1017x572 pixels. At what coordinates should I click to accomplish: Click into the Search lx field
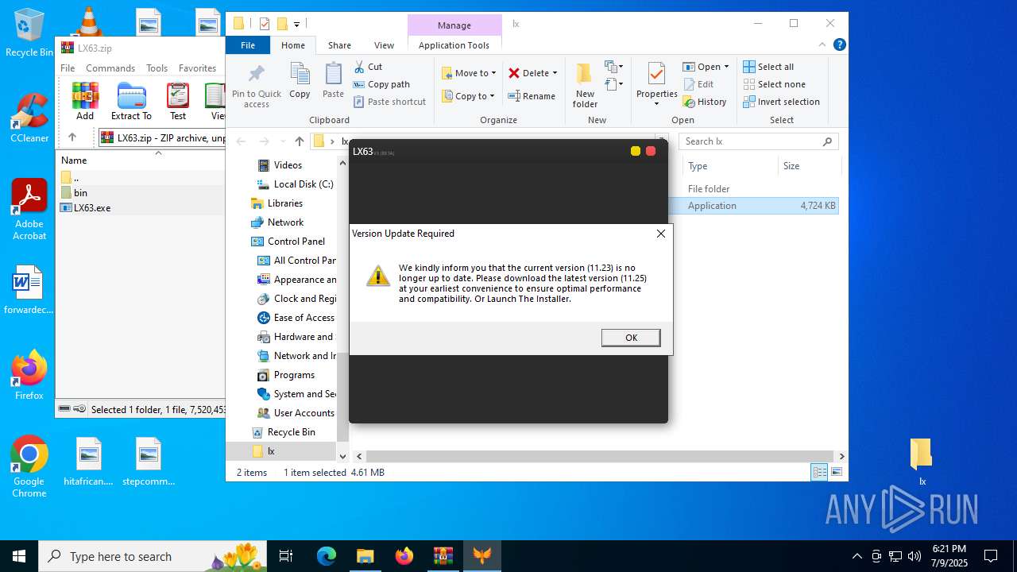point(758,141)
